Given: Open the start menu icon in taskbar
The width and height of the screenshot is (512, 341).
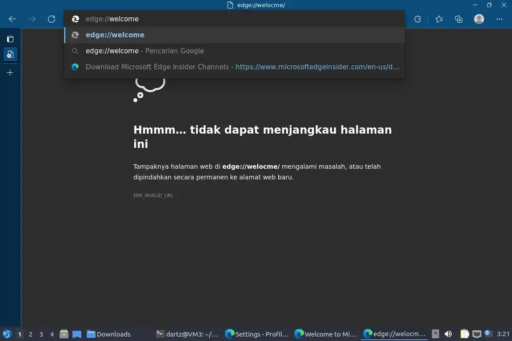Looking at the screenshot, I should 7,334.
